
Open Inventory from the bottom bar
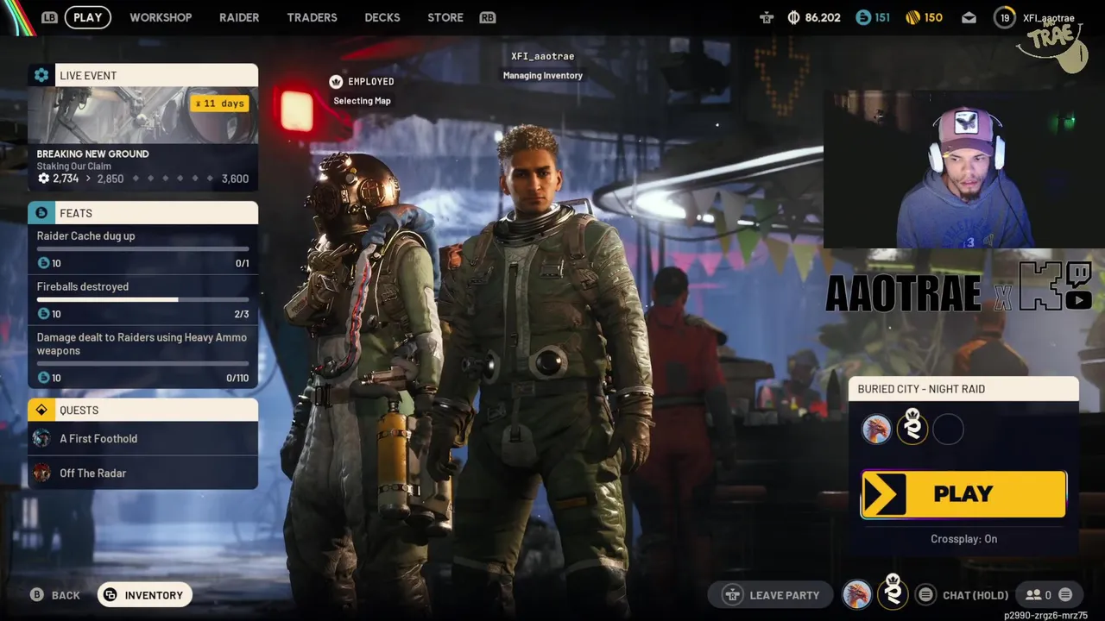pyautogui.click(x=145, y=595)
